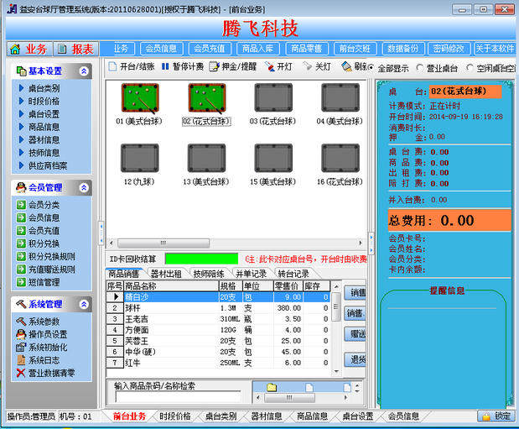Open 数据备份 top menu button
Image resolution: width=519 pixels, height=429 pixels.
pos(402,49)
